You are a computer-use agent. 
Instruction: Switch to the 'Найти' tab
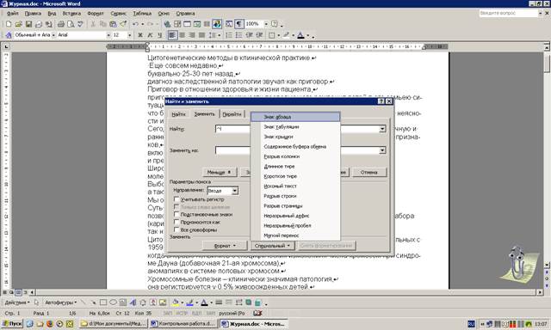178,114
